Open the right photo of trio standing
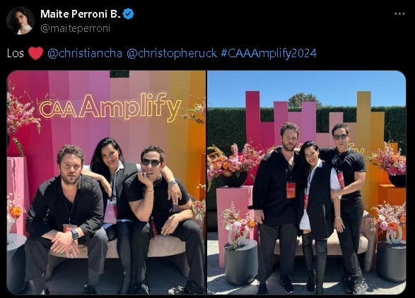This screenshot has height=298, width=415. (x=307, y=182)
